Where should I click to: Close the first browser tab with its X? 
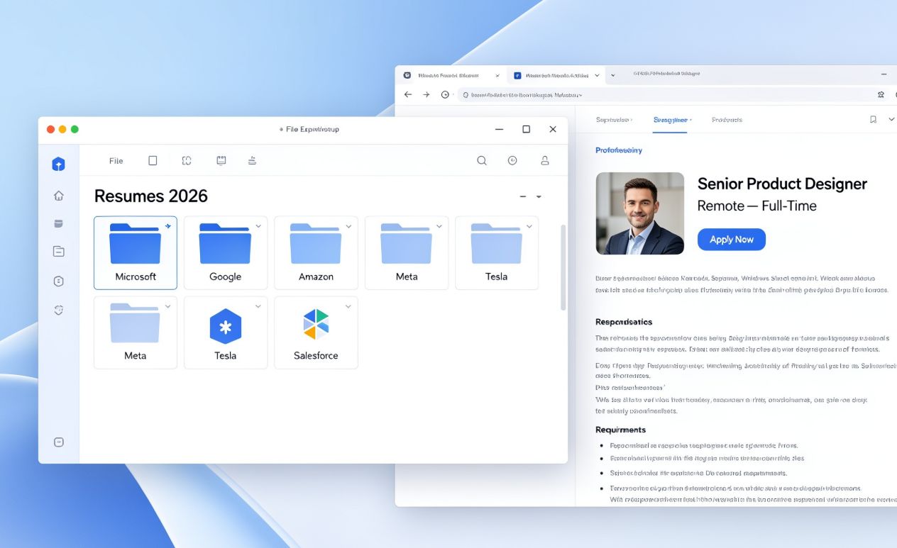point(497,75)
